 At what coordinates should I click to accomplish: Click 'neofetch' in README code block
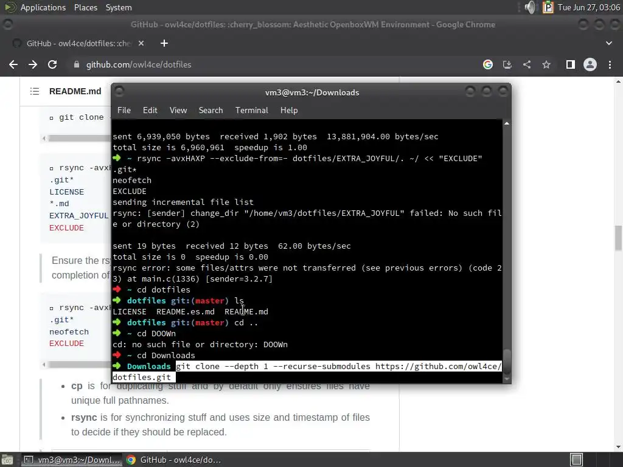click(x=69, y=331)
